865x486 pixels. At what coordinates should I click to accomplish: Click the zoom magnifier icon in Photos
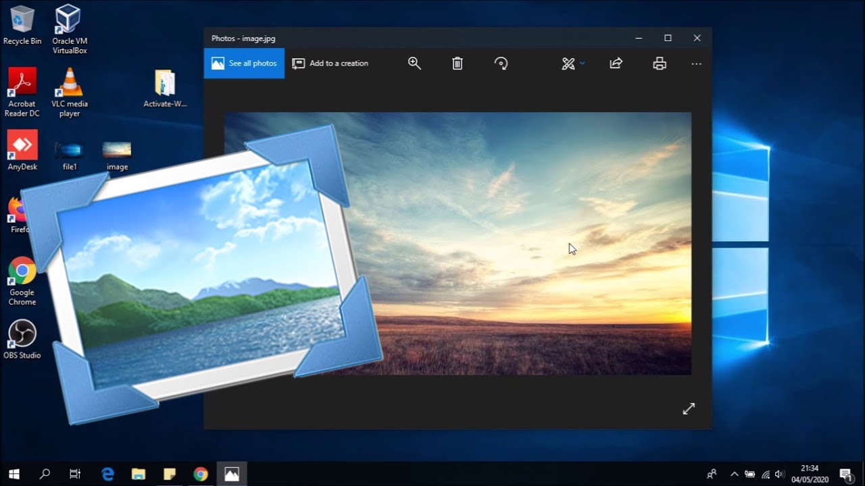[414, 63]
